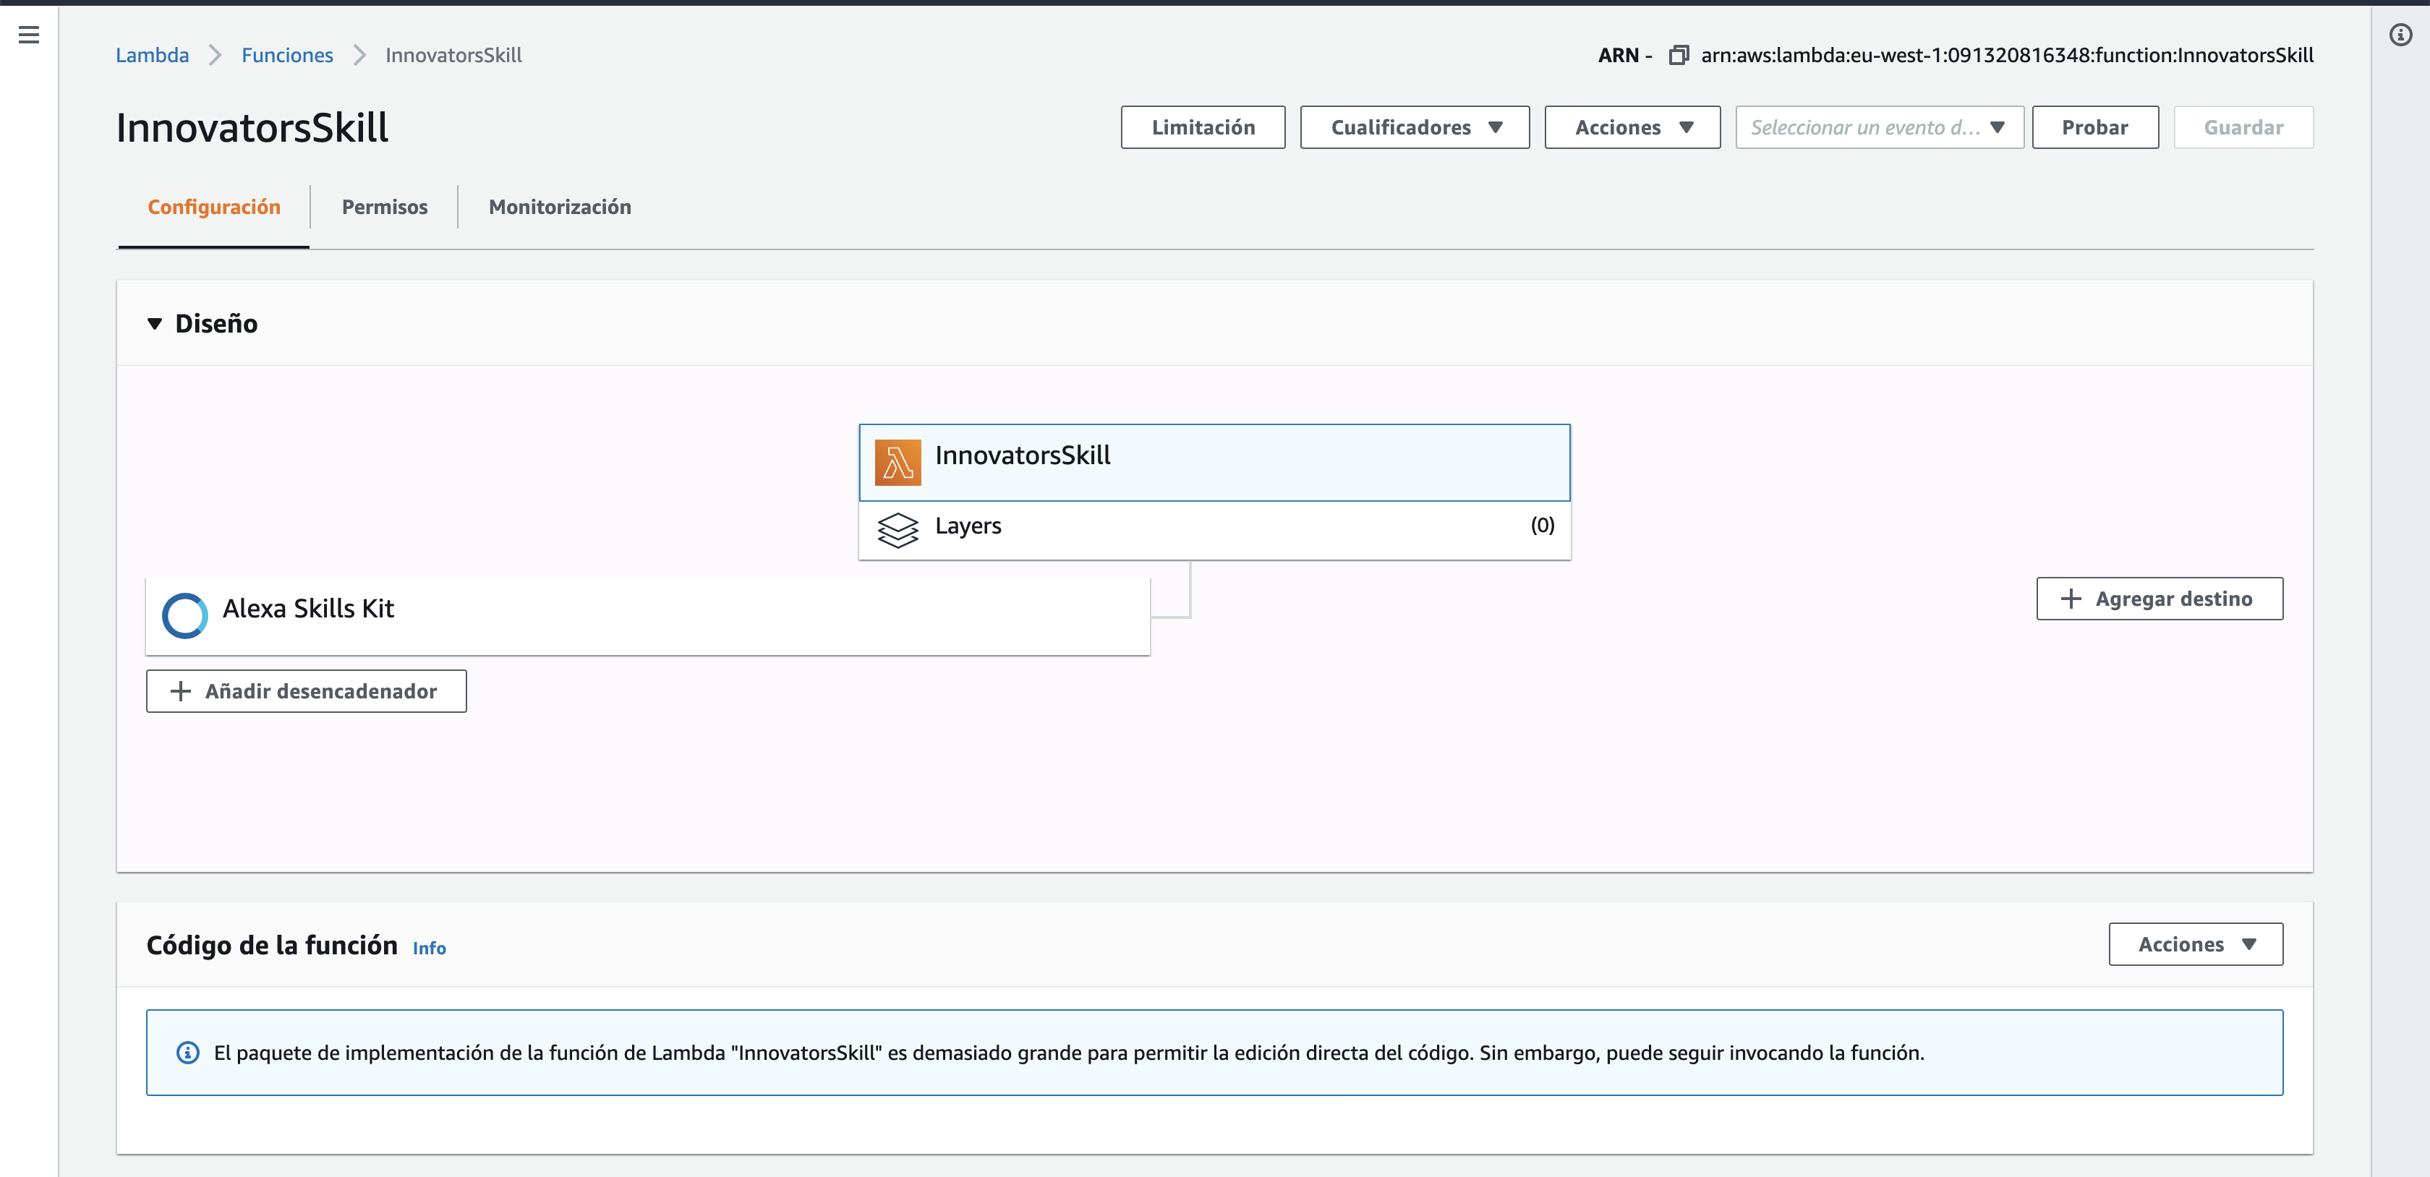Click the Limitación button
This screenshot has height=1177, width=2430.
pos(1203,127)
